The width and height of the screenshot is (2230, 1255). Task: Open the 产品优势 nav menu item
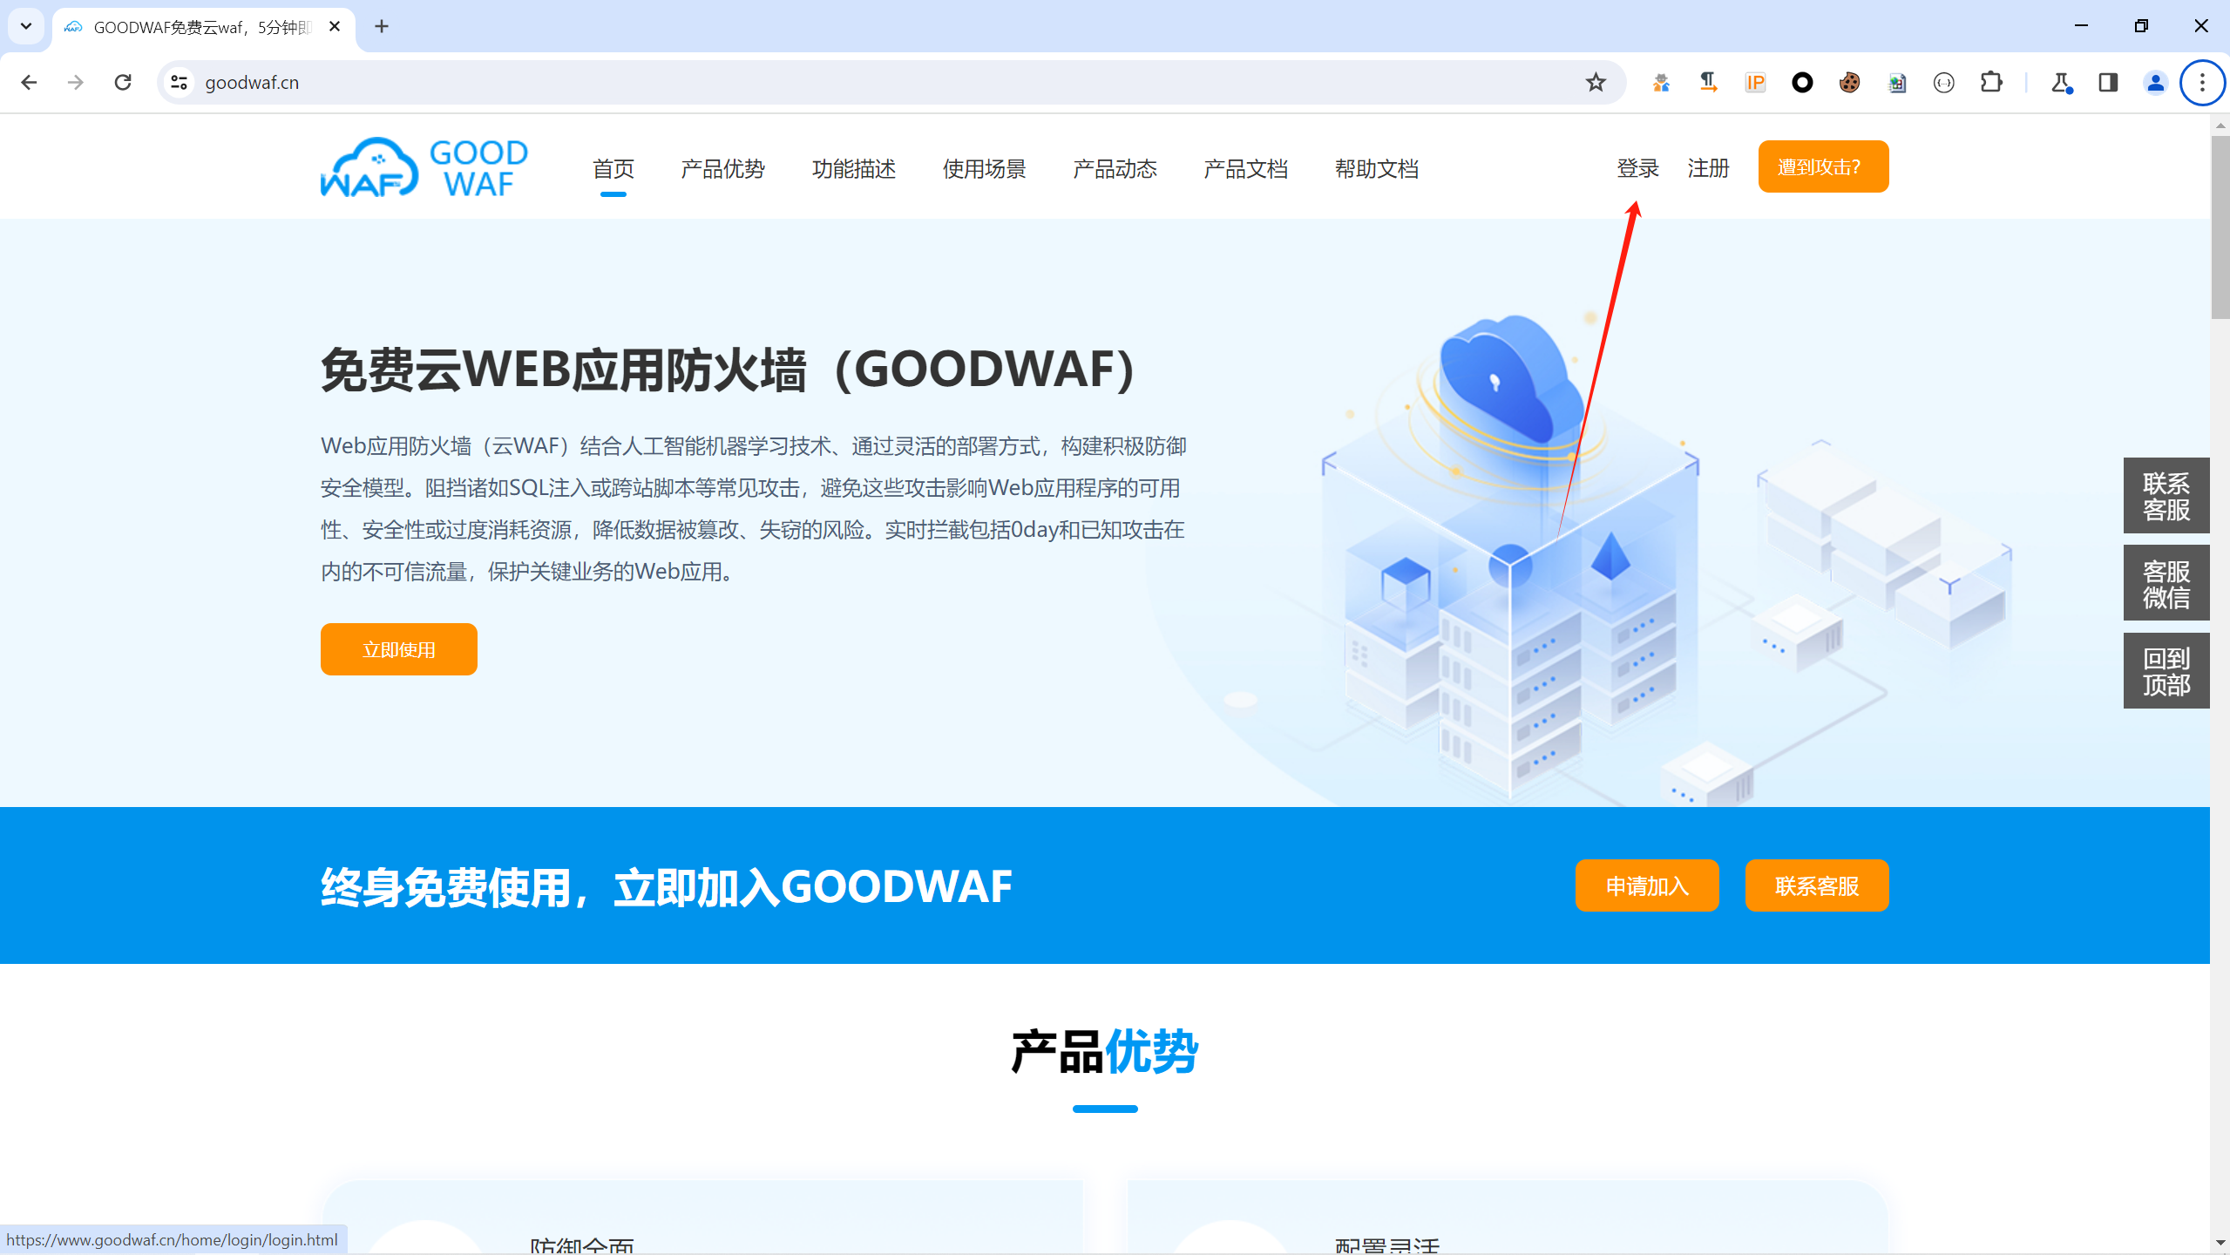[722, 168]
